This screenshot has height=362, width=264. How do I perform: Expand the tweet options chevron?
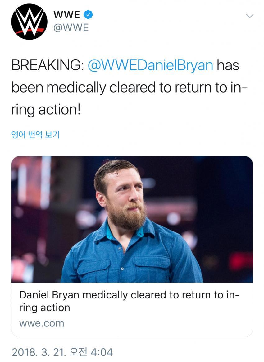click(x=250, y=16)
